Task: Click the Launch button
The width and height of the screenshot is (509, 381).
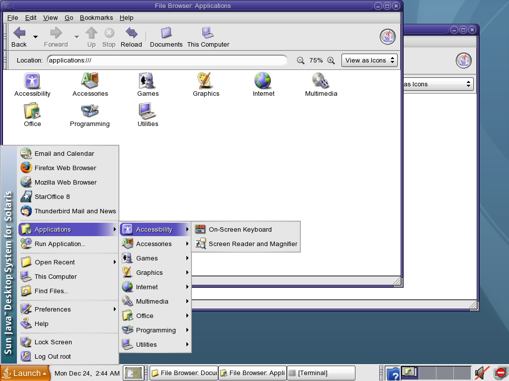Action: [25, 373]
